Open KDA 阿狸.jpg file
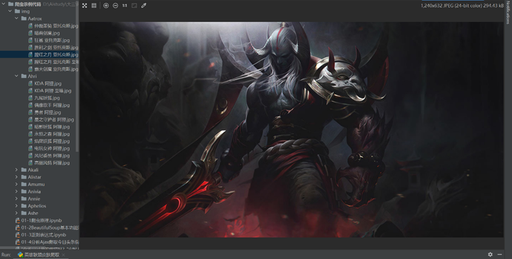The height and width of the screenshot is (259, 512). tap(45, 83)
